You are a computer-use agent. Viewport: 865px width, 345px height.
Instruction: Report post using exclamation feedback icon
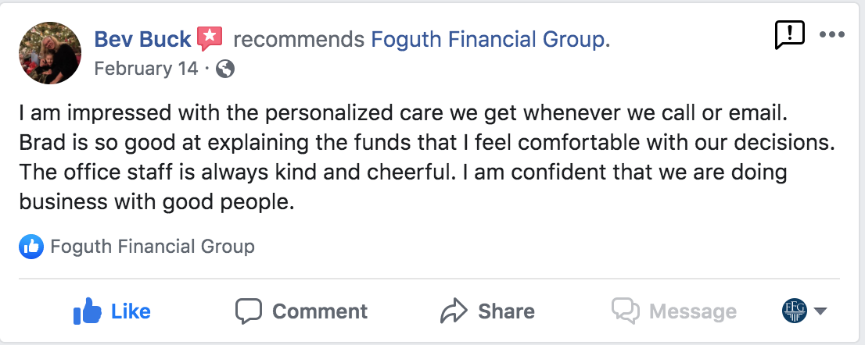[x=789, y=35]
